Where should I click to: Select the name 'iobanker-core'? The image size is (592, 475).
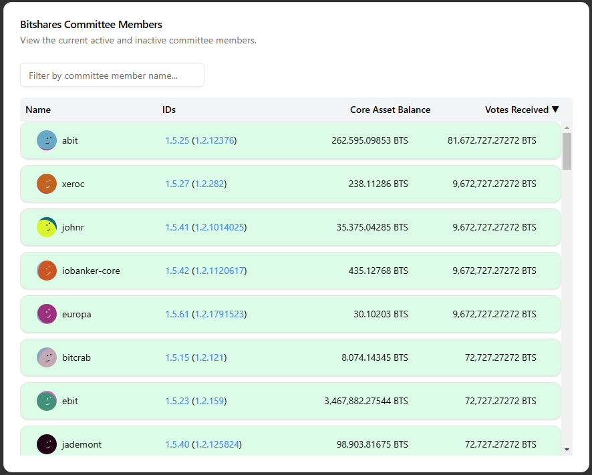point(91,271)
